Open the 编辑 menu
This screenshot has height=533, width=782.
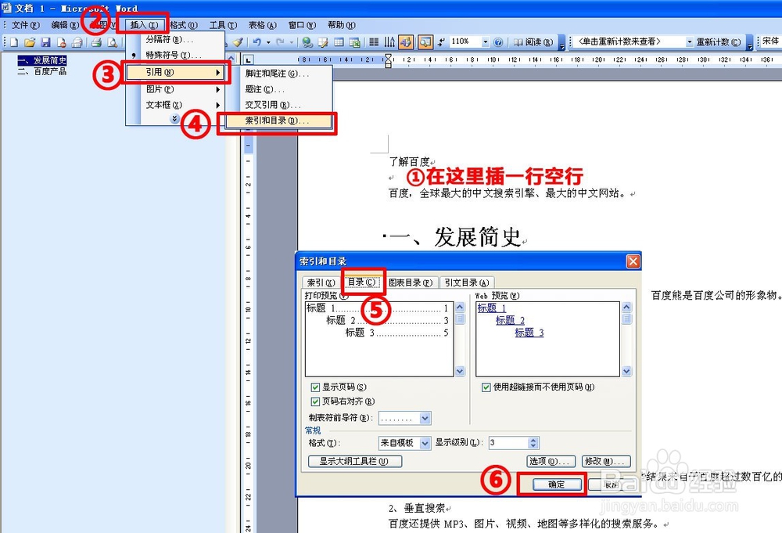pyautogui.click(x=65, y=25)
